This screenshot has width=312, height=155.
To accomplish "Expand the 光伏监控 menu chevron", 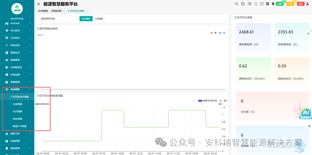I will coord(30,38).
